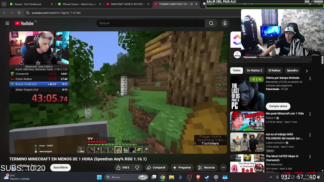Select the De Rubius Z chip
This screenshot has width=324, height=182.
[254, 71]
